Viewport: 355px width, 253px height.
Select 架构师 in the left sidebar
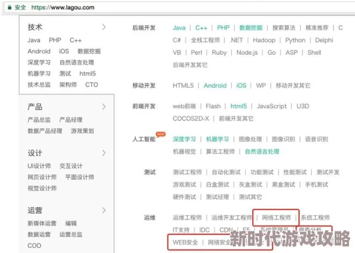(68, 85)
